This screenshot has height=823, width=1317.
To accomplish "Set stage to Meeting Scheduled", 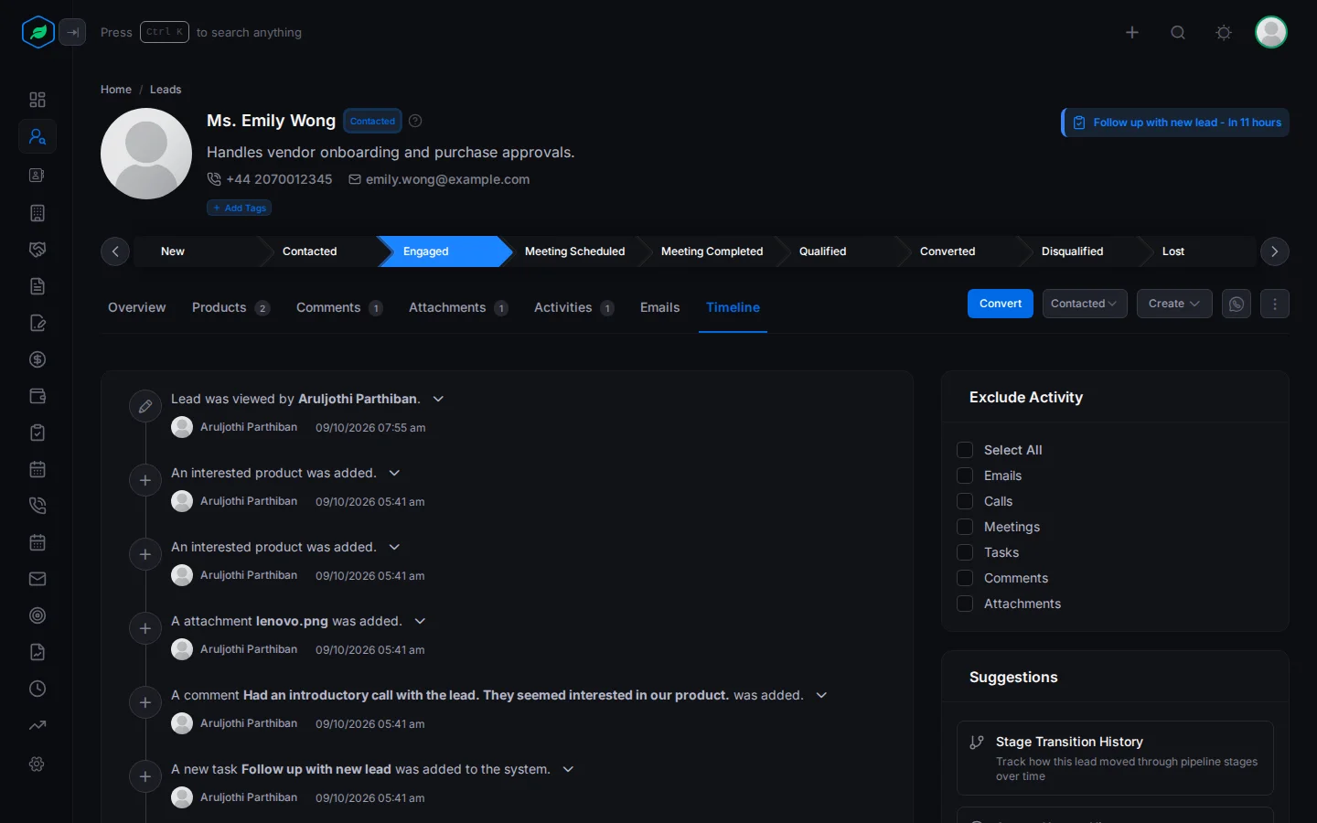I will click(575, 251).
